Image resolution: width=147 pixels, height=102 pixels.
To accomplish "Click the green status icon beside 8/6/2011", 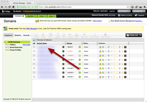I will tap(80, 47).
